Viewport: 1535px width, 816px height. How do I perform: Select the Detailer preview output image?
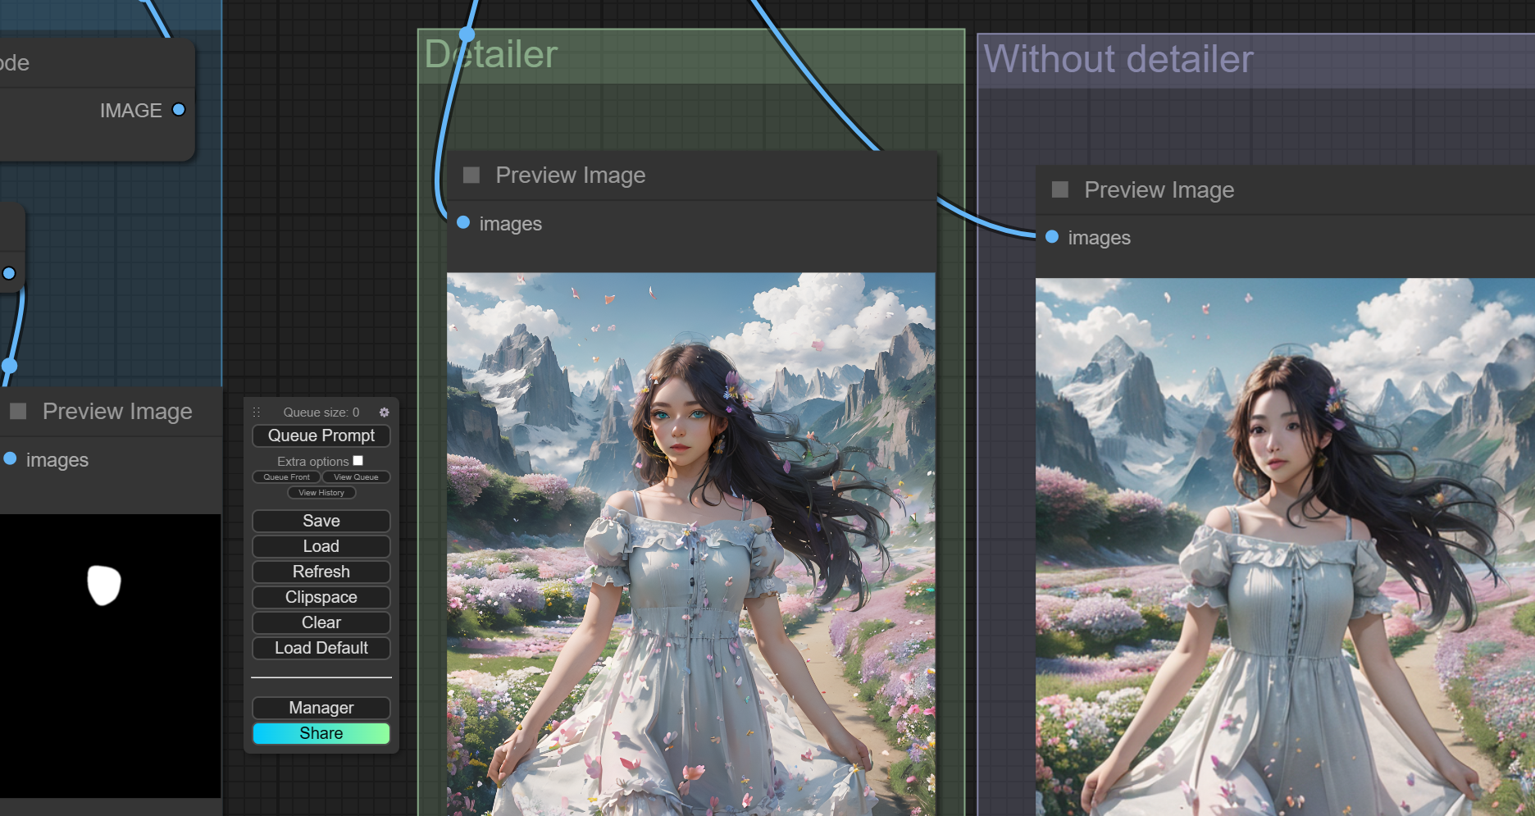pos(691,544)
